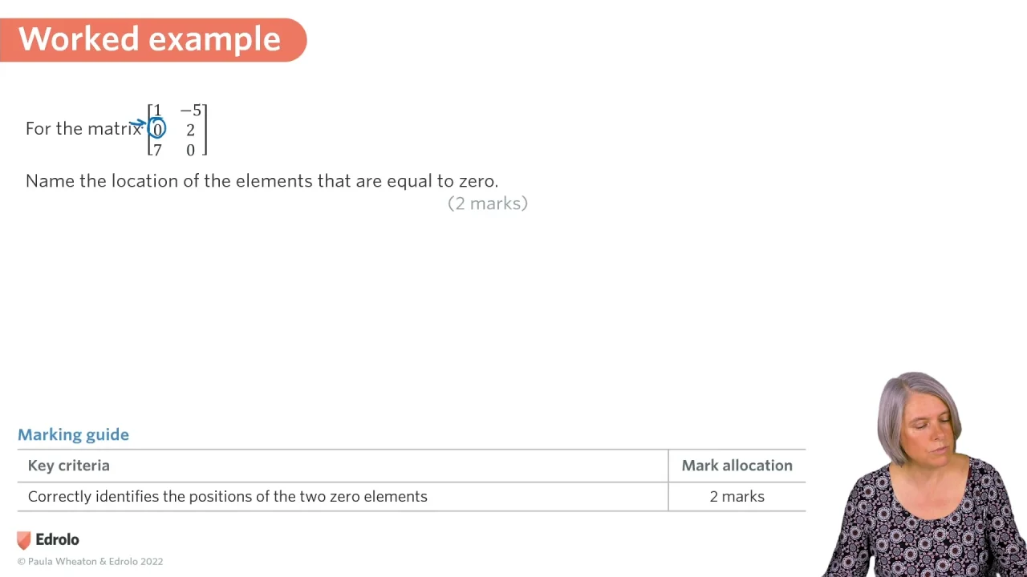Click the "2 marks" table cell
The height and width of the screenshot is (577, 1027).
[737, 497]
